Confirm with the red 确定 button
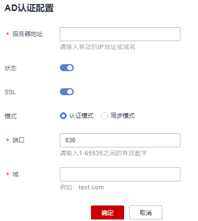Viewport: 198px width, 221px height. pos(108,212)
